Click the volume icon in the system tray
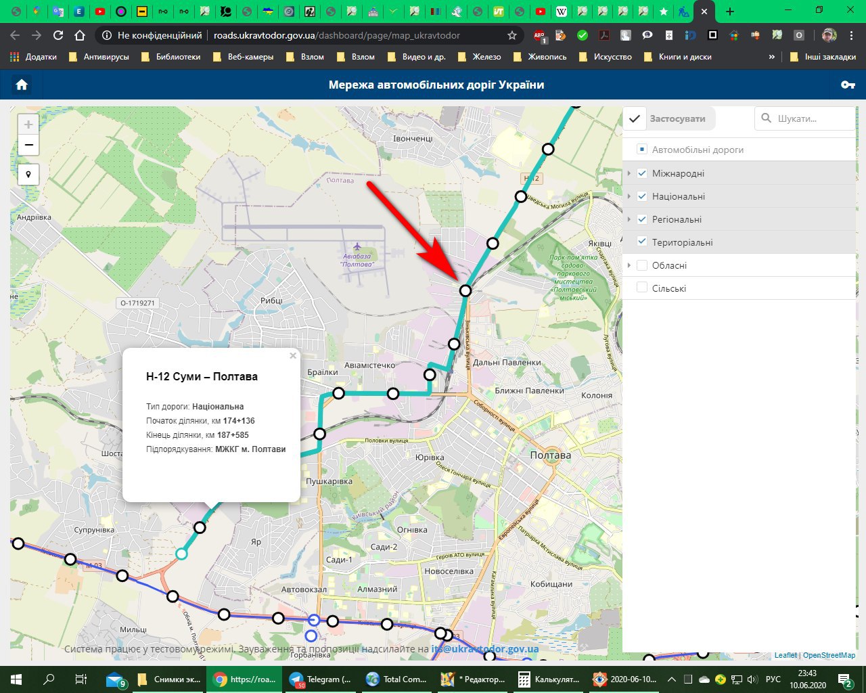 [x=752, y=679]
